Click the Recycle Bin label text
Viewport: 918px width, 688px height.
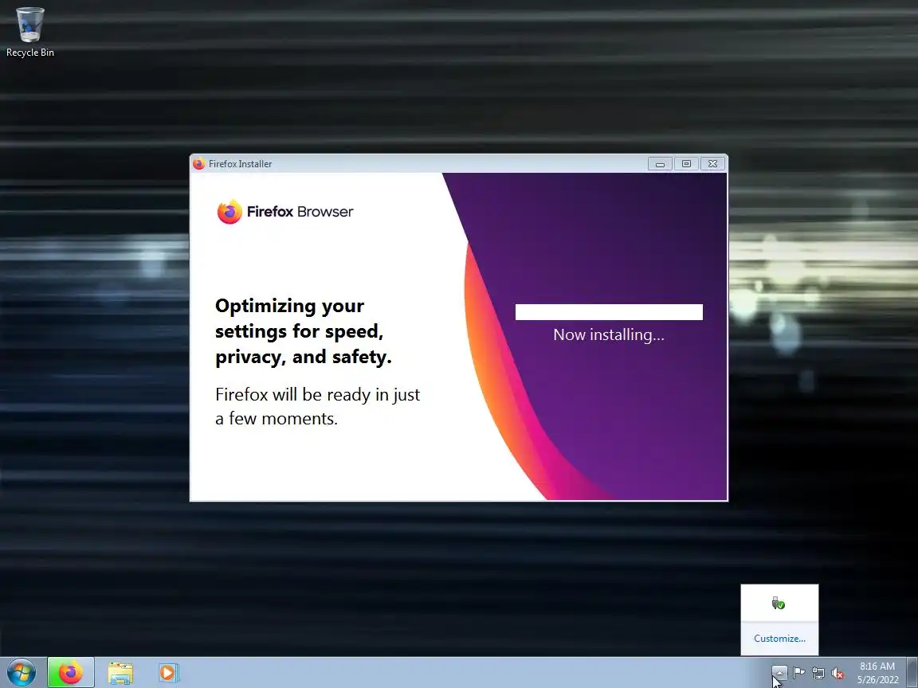pos(29,52)
